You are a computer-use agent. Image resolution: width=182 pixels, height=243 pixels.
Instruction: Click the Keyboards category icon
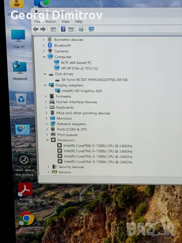[x=52, y=107]
